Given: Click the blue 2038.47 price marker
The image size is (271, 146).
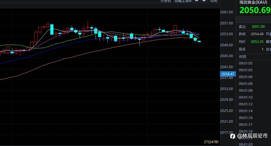Looking at the screenshot, I should (228, 74).
